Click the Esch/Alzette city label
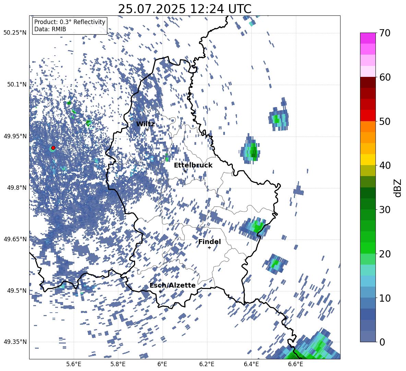The height and width of the screenshot is (371, 406). [x=172, y=286]
